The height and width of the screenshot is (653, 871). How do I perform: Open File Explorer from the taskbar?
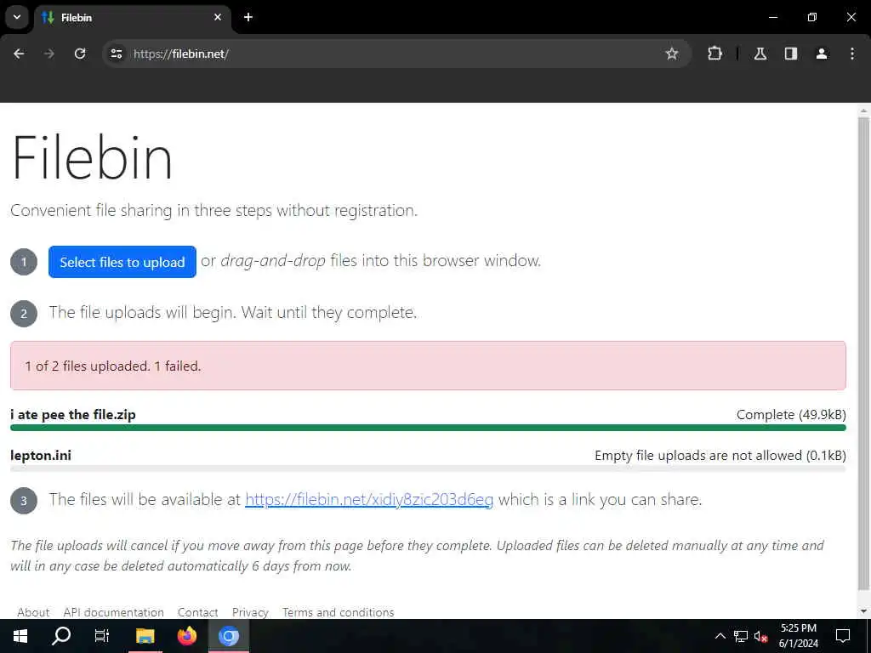click(x=145, y=636)
